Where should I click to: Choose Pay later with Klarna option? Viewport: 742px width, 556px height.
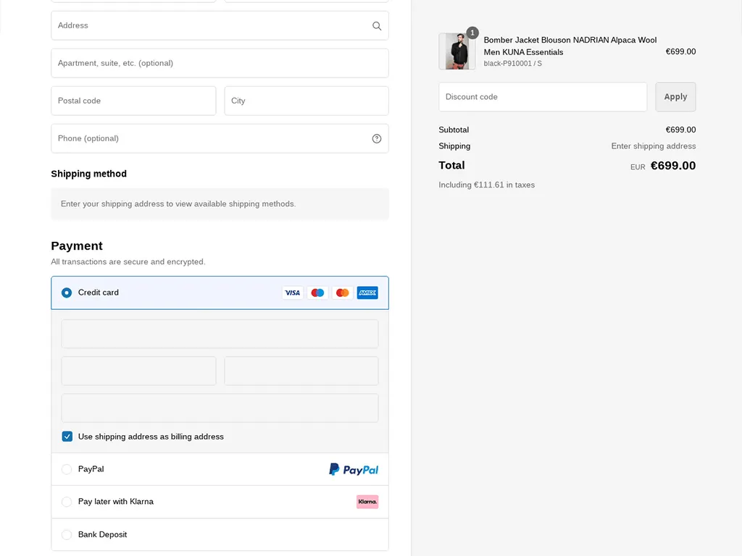click(x=220, y=502)
